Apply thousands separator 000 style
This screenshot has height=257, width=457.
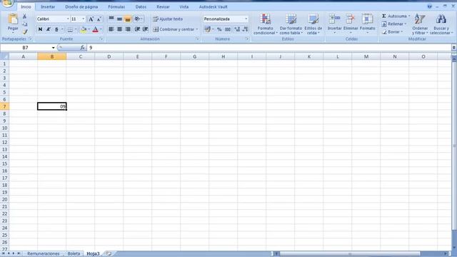pos(228,29)
